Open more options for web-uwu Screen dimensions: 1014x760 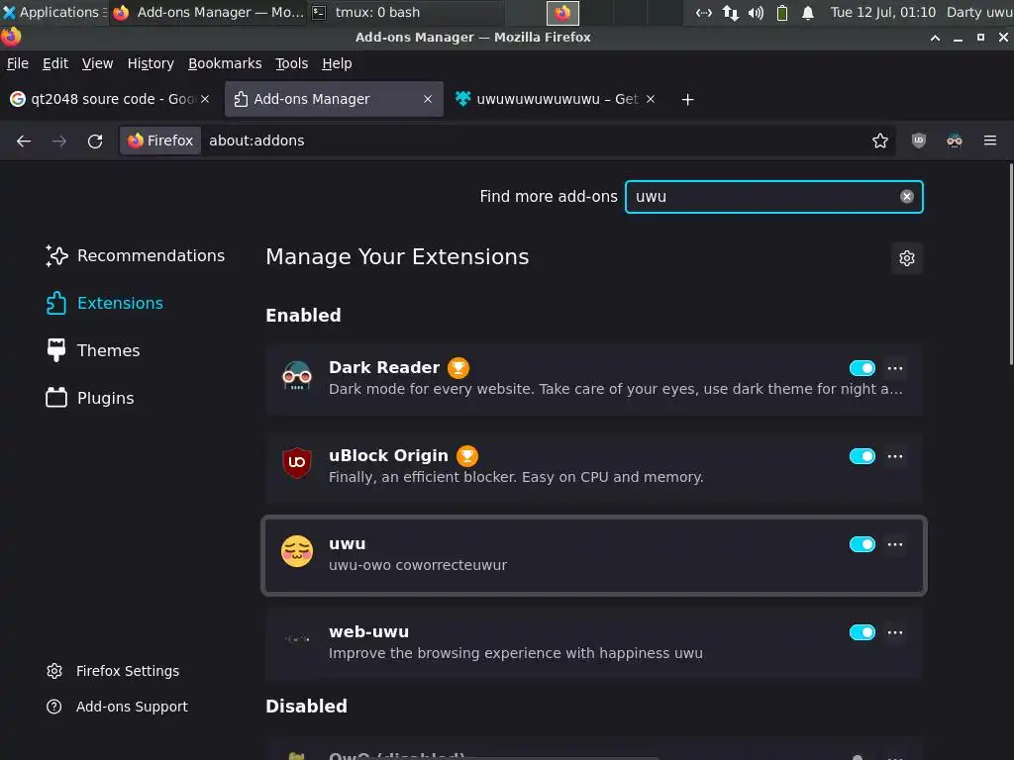(x=895, y=632)
